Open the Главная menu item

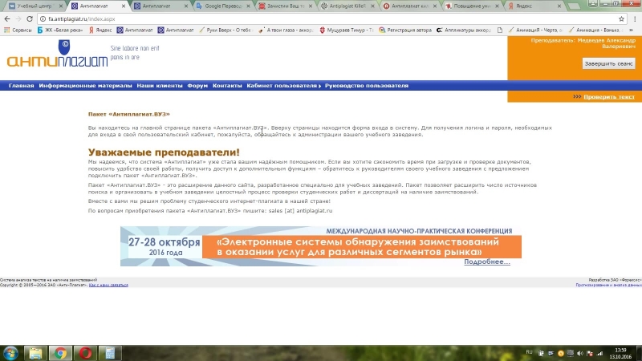22,85
